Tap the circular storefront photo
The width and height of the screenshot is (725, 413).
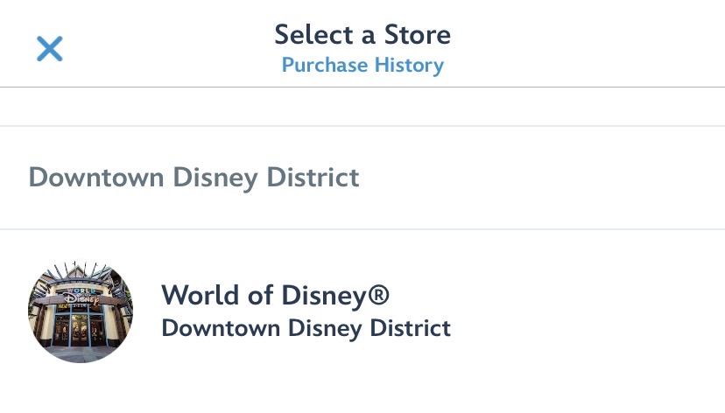pos(81,311)
